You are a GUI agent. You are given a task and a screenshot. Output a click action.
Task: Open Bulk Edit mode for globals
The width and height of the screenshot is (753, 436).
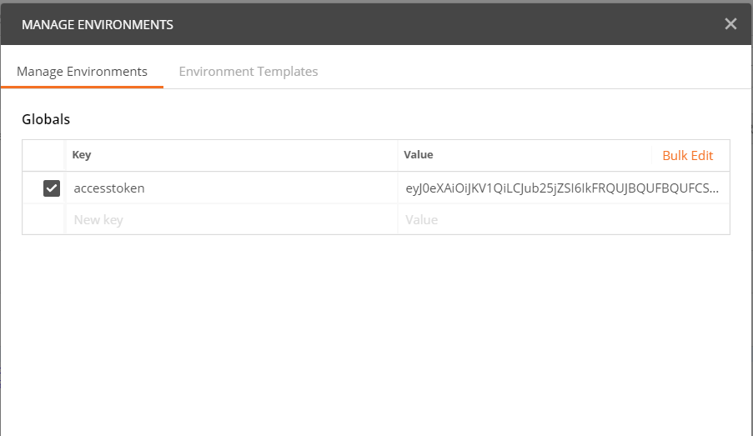[687, 156]
